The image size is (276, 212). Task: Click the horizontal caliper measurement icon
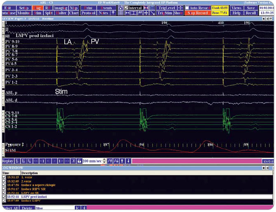pyautogui.click(x=127, y=13)
